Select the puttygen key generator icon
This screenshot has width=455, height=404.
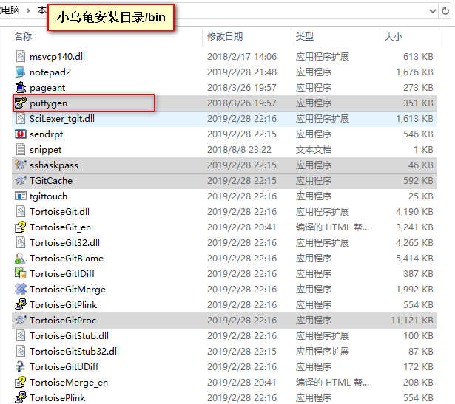(x=20, y=103)
